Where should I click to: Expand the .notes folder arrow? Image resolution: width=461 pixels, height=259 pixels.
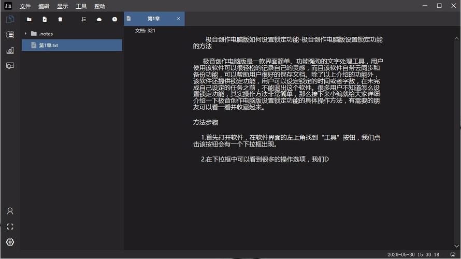(25, 34)
